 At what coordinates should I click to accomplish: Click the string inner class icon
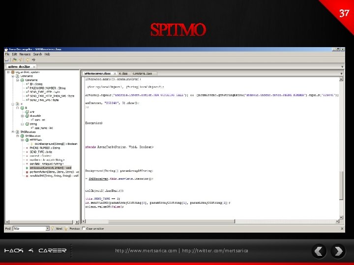tap(27, 124)
